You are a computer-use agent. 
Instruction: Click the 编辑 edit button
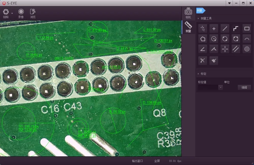(244, 87)
